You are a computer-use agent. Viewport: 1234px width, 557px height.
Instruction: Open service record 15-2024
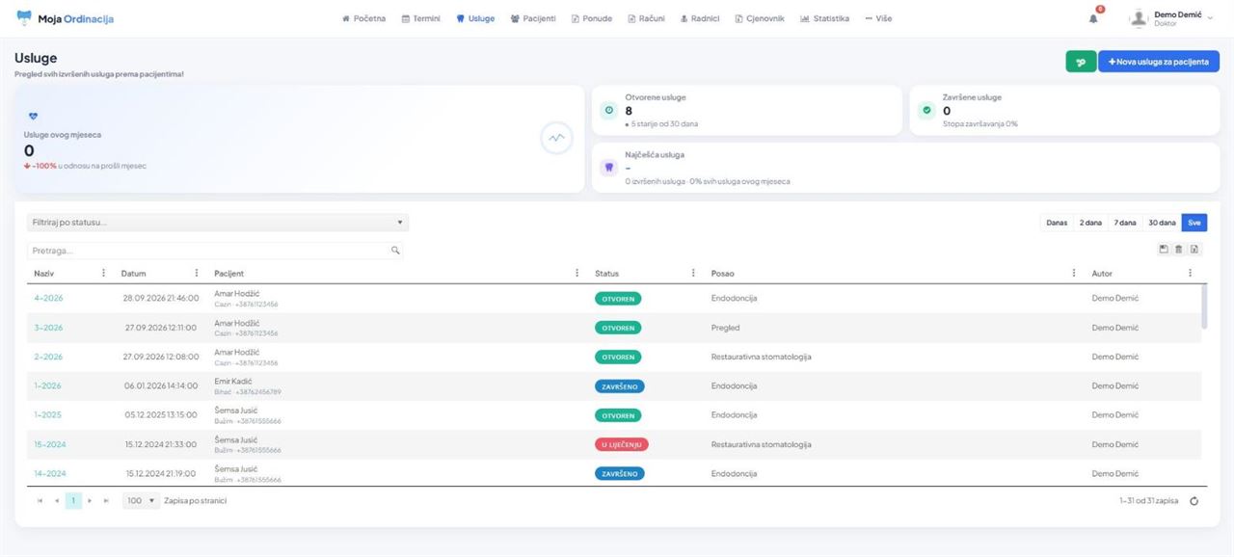[x=50, y=444]
